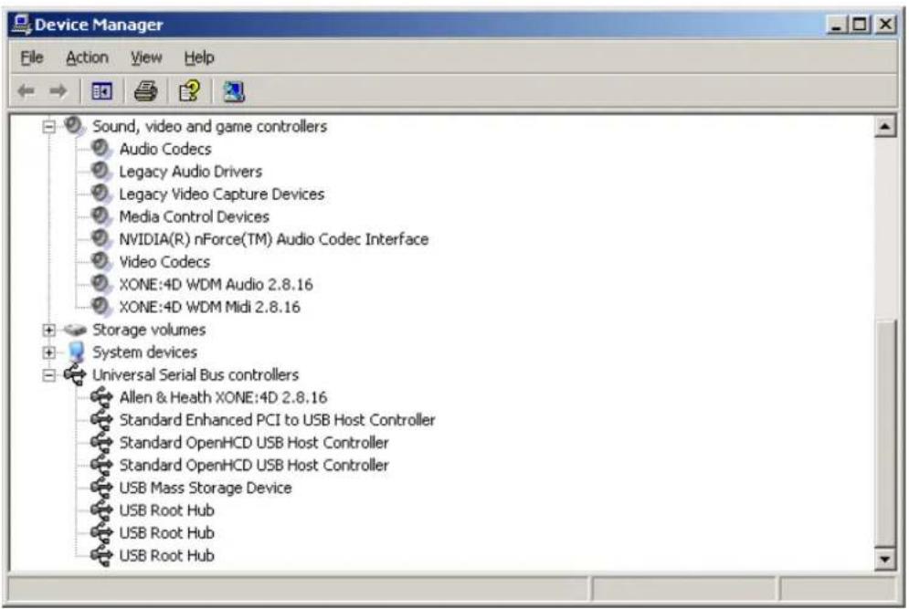Click the NVIDIA nForce Audio Codec icon
Viewport: 909px width, 609px height.
(101, 238)
